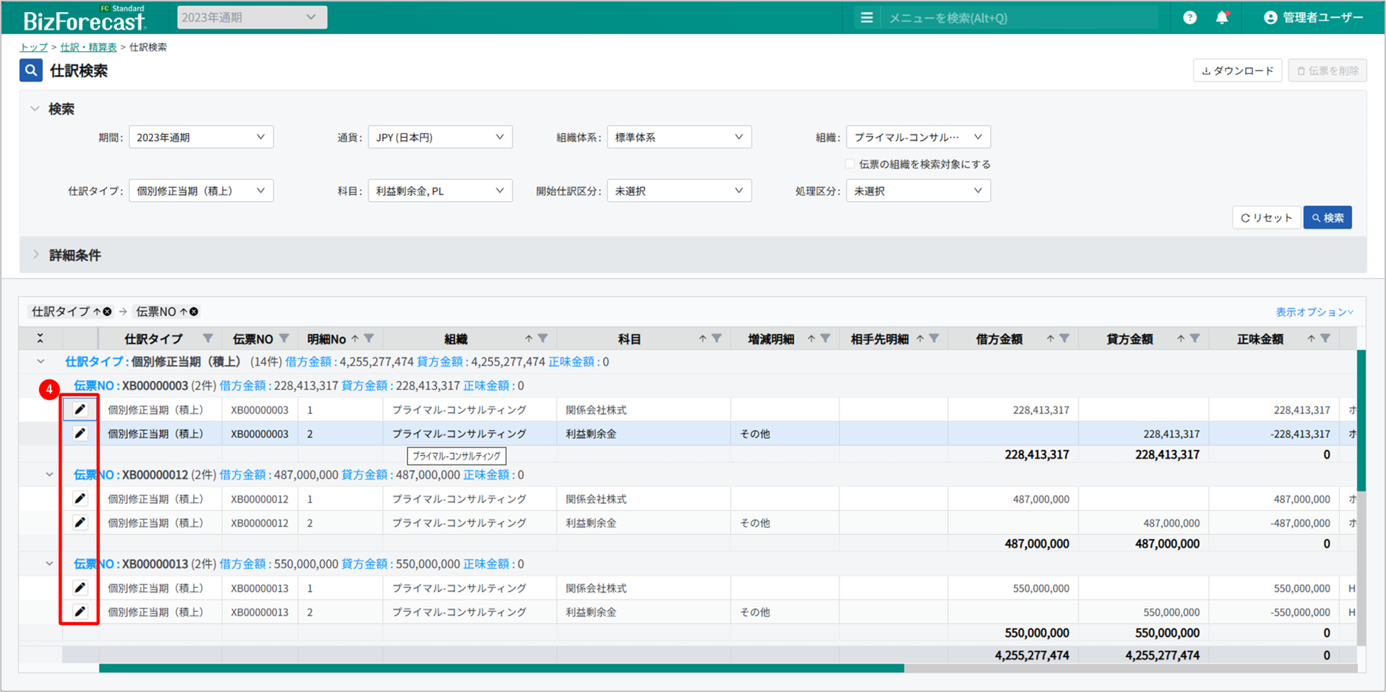Click the menu search input field

(x=1017, y=18)
